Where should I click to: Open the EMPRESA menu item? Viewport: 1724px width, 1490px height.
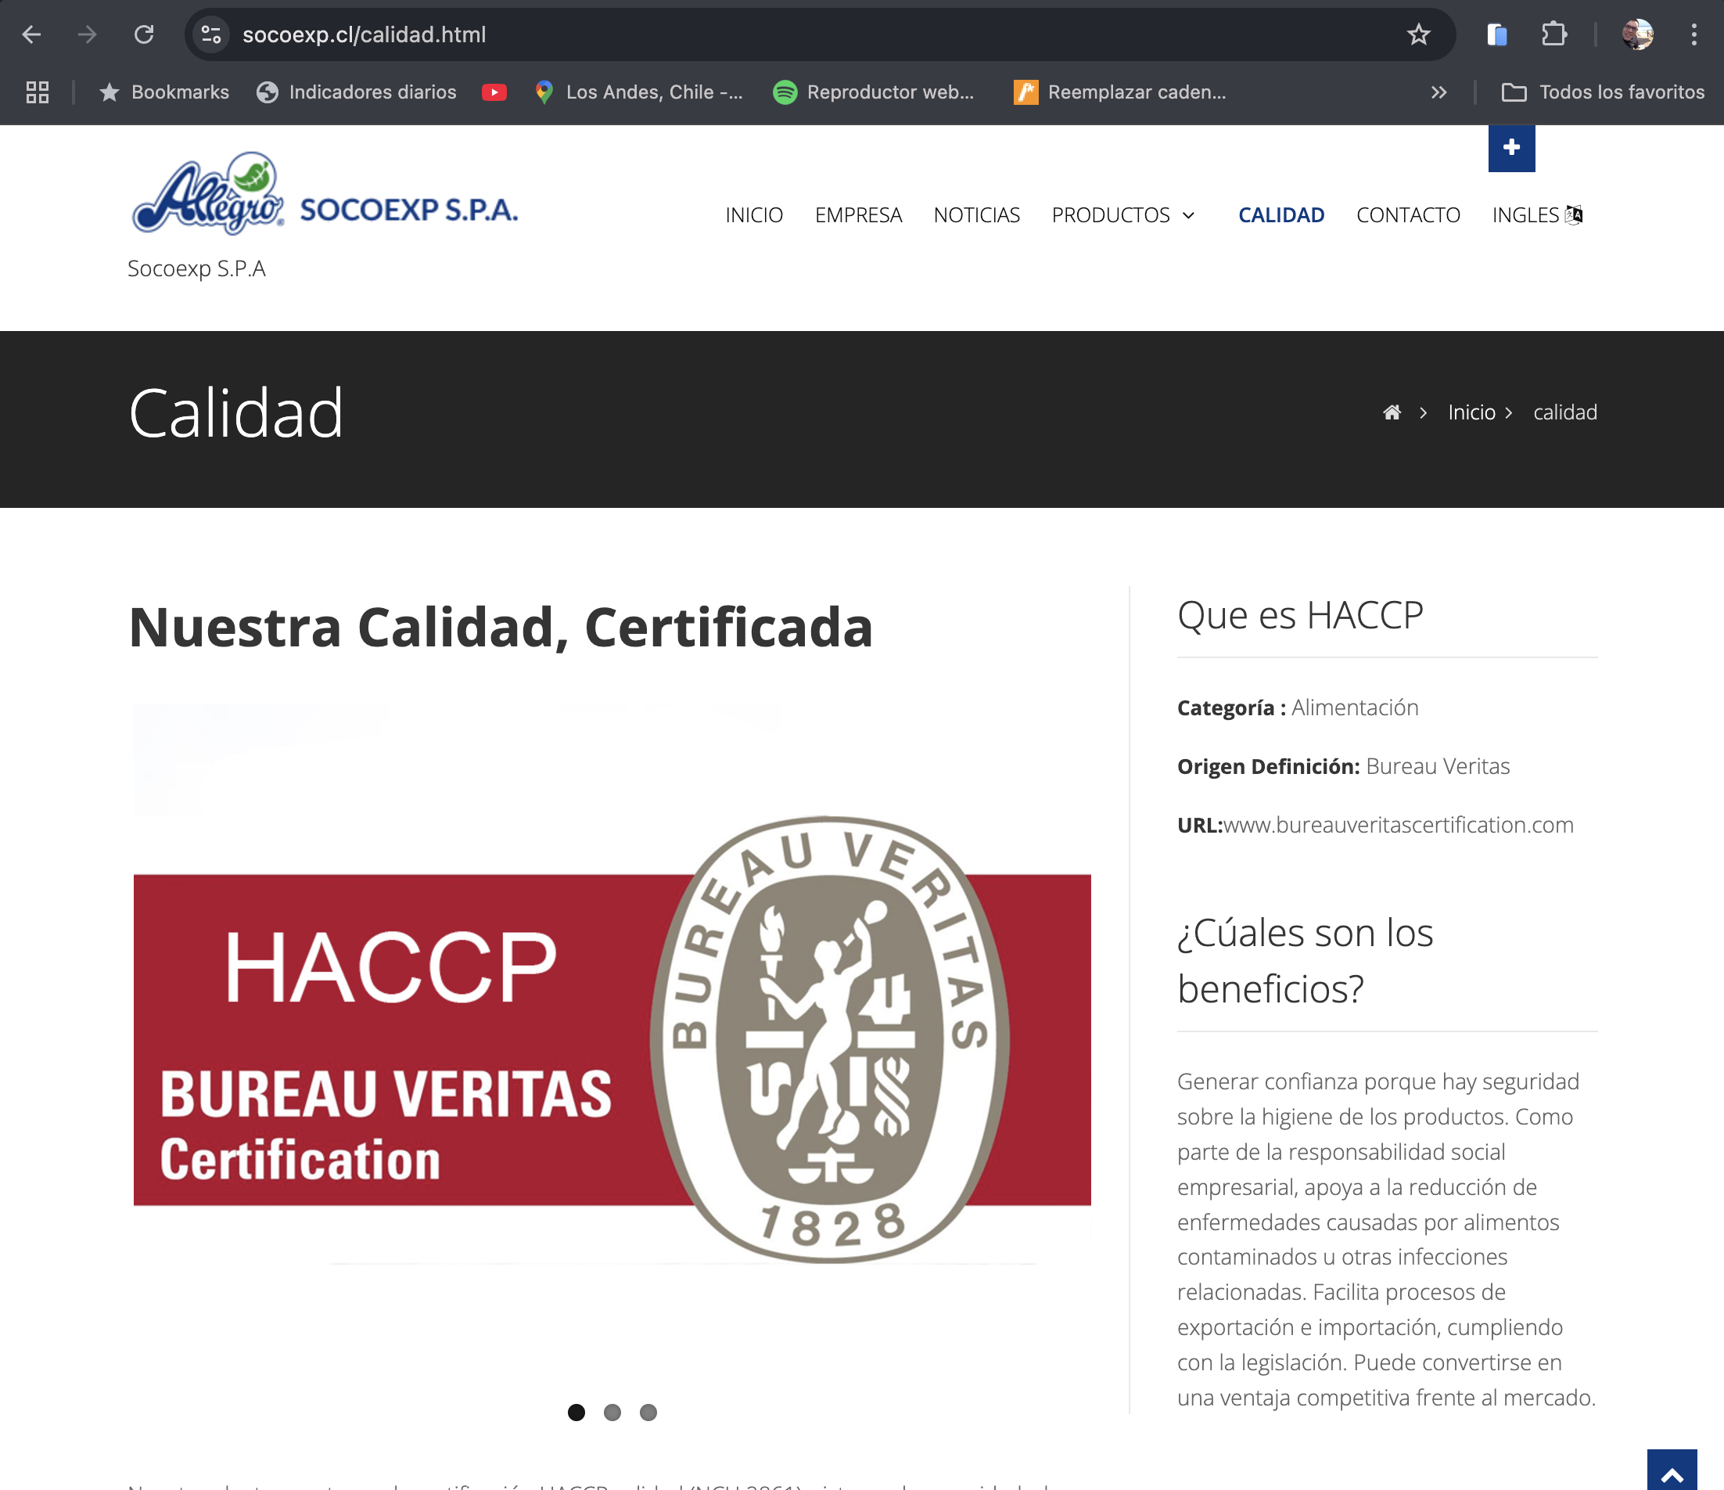point(858,214)
